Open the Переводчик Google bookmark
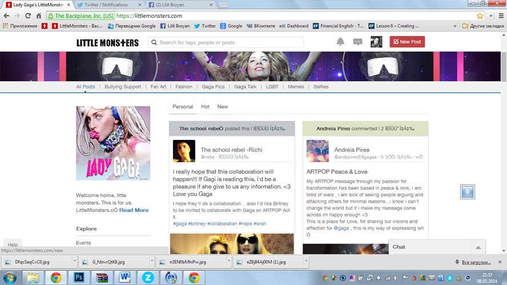507x285 pixels. pos(131,26)
